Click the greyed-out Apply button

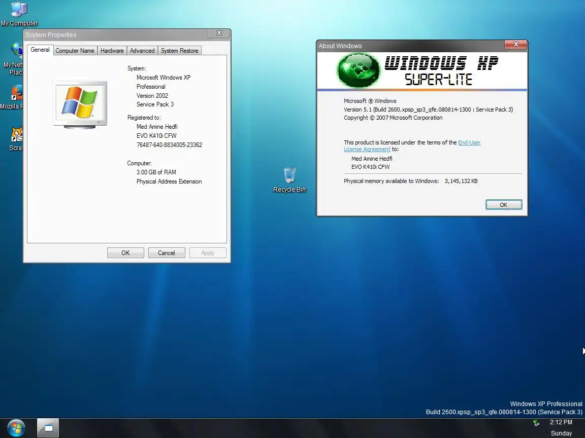click(x=207, y=253)
